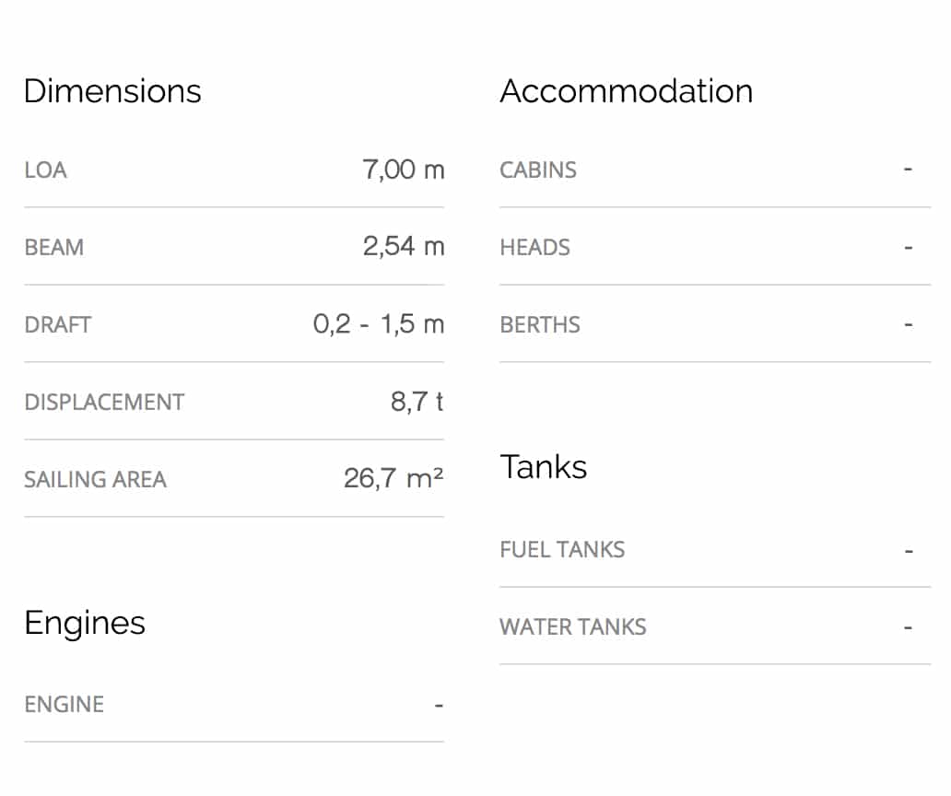Click the 2,54 m beam value
Image resolution: width=951 pixels, height=796 pixels.
tap(404, 247)
